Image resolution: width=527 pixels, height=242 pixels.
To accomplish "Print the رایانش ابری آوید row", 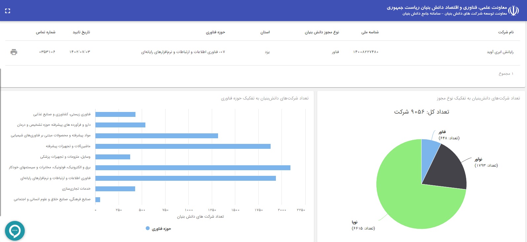I will [x=14, y=52].
